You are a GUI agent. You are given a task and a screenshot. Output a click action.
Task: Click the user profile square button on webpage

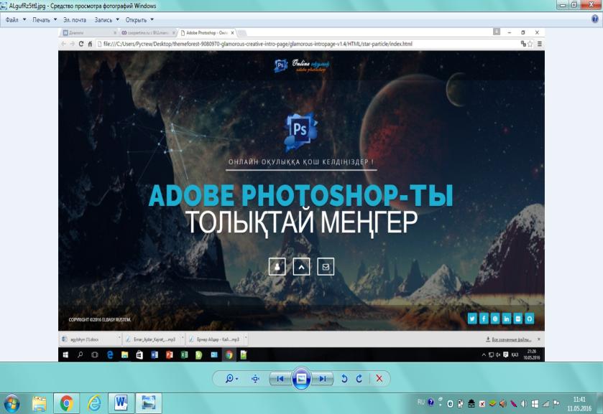coord(277,266)
